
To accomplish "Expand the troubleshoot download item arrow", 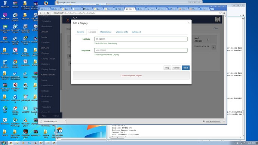I will (65, 121).
